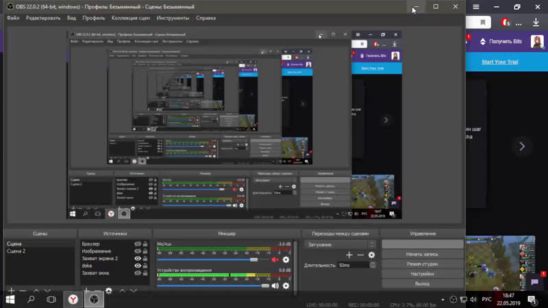Show the Захват окна source via eye icon

tap(138, 273)
